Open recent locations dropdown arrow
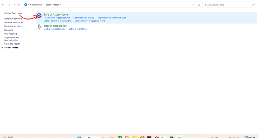This screenshot has width=260, height=138. (14, 5)
